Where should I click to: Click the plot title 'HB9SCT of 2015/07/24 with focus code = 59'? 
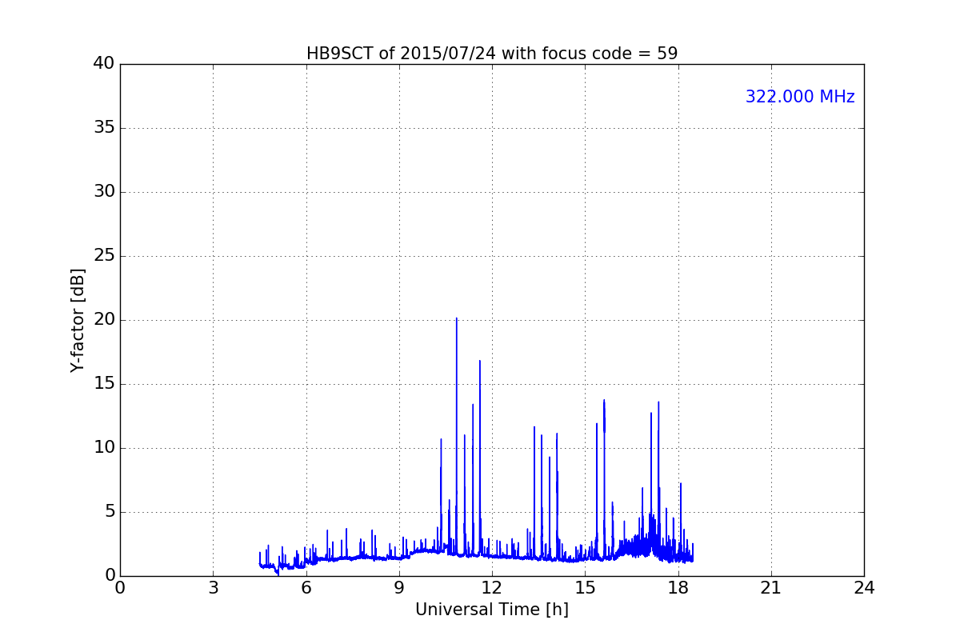coord(492,54)
